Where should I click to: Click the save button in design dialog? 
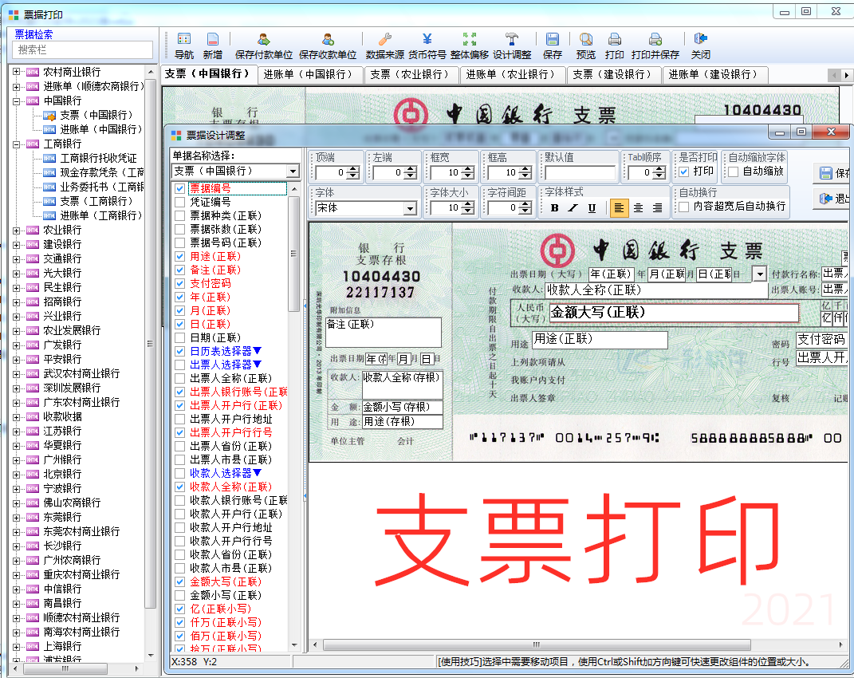coord(832,173)
